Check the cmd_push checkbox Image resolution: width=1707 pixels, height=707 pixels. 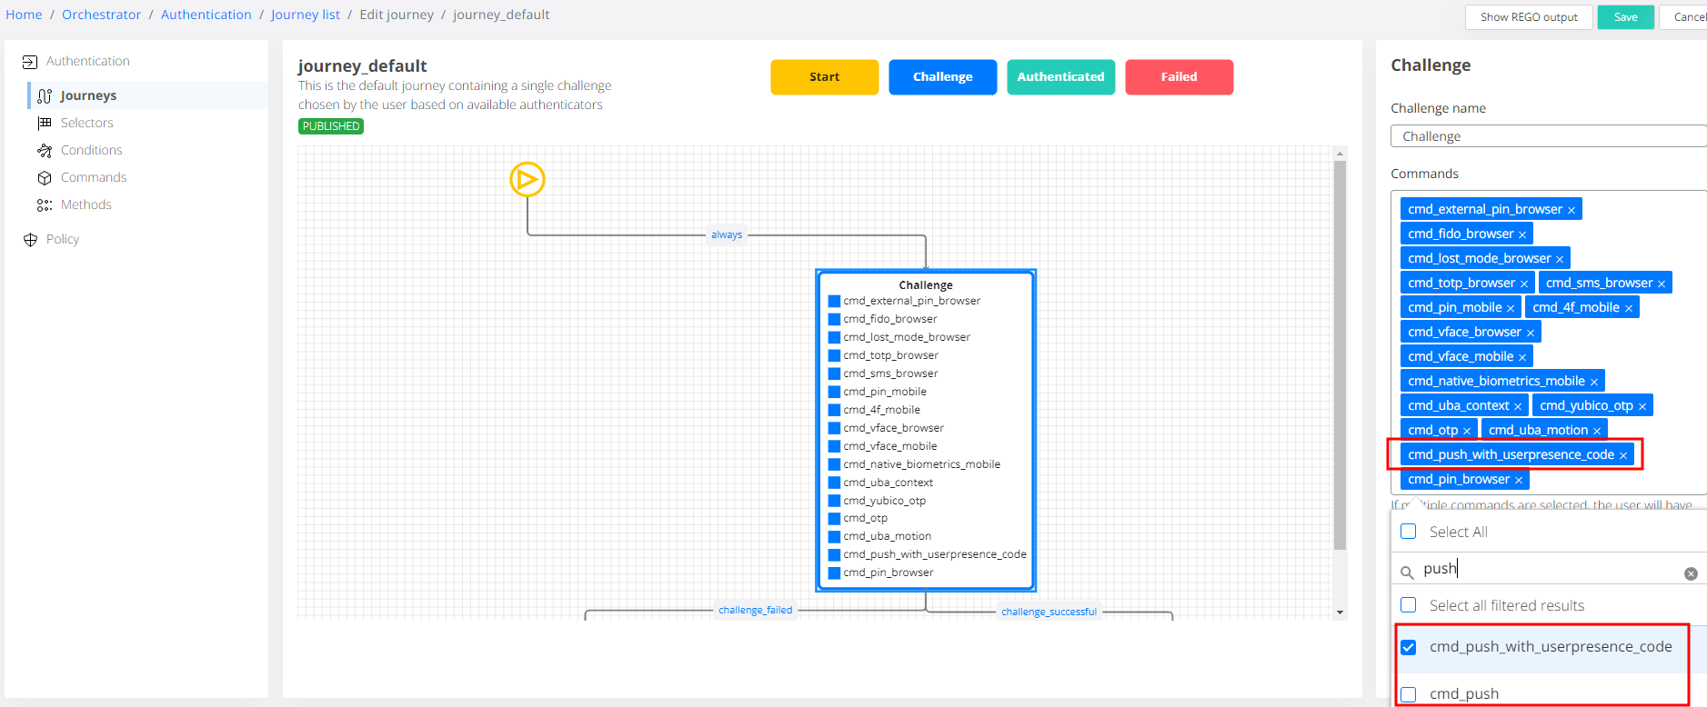point(1409,694)
